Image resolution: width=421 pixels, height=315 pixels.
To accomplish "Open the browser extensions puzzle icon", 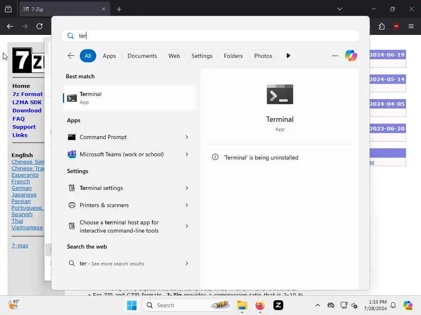I will (x=382, y=26).
